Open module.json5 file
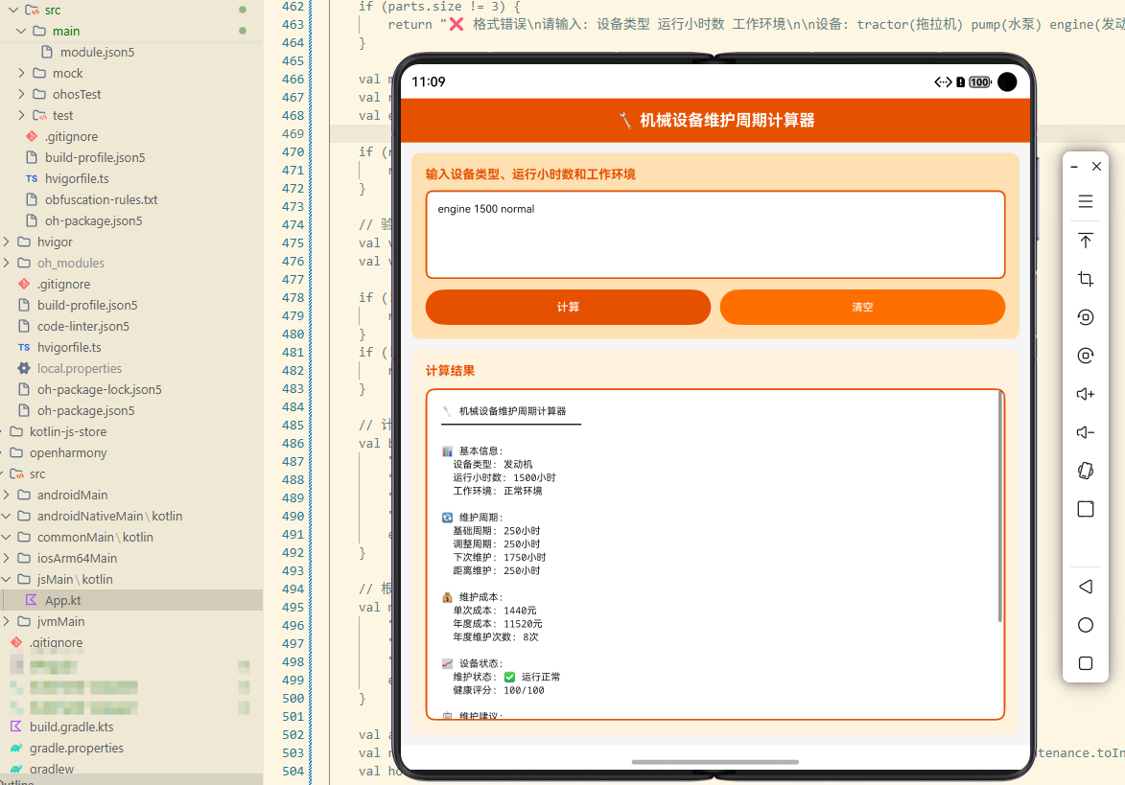The image size is (1125, 785). (x=97, y=53)
